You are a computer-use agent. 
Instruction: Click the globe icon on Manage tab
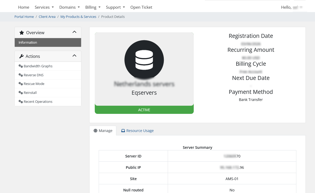coord(96,131)
